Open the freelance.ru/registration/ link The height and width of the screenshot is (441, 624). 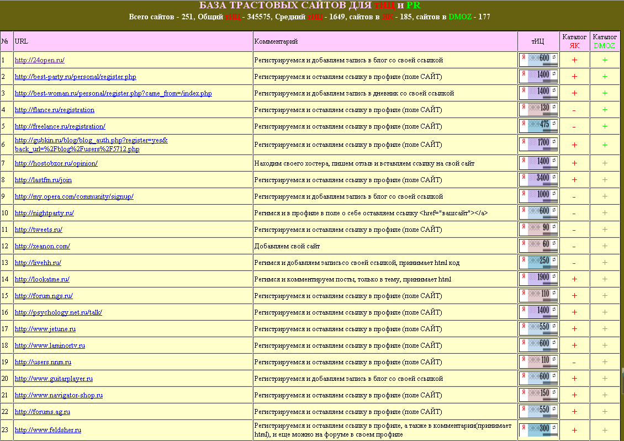(60, 126)
